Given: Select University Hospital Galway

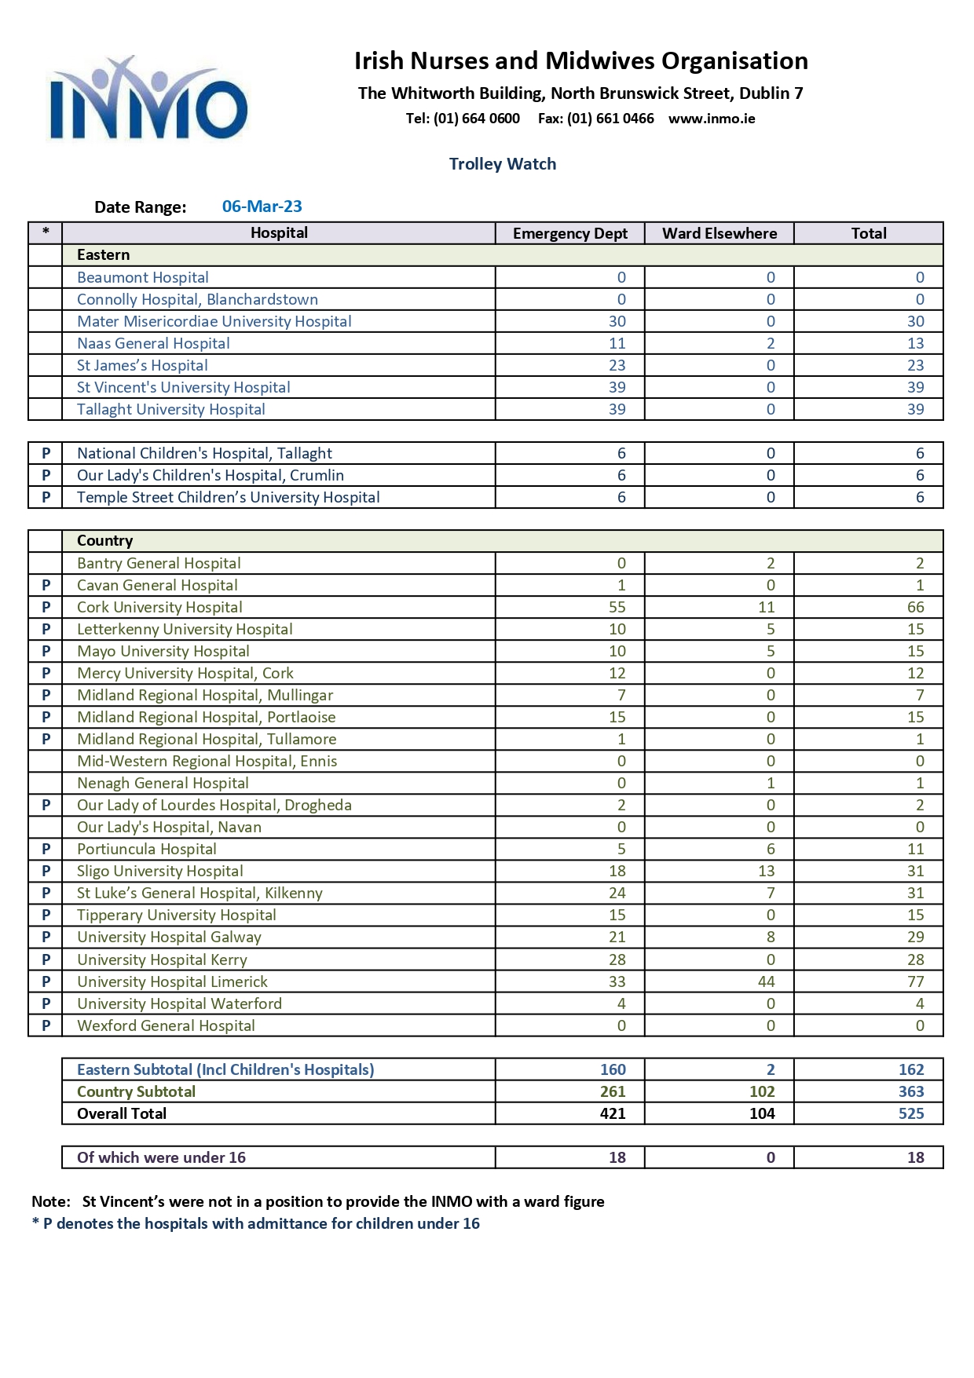Looking at the screenshot, I should 170,937.
